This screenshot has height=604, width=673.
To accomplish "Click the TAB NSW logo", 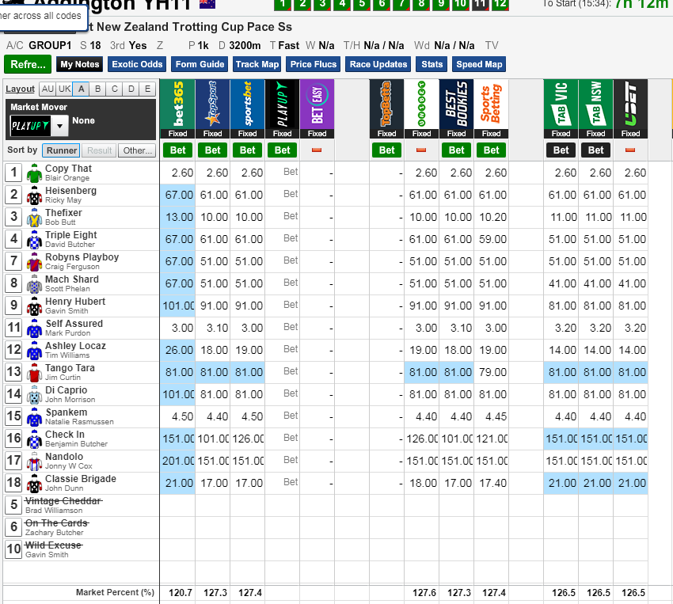I will [x=595, y=104].
